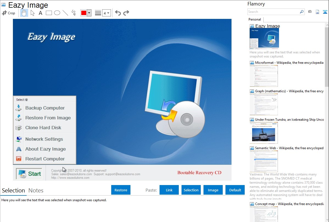Click the Bootable Recovery CD text
The width and height of the screenshot is (329, 222).
[x=199, y=173]
